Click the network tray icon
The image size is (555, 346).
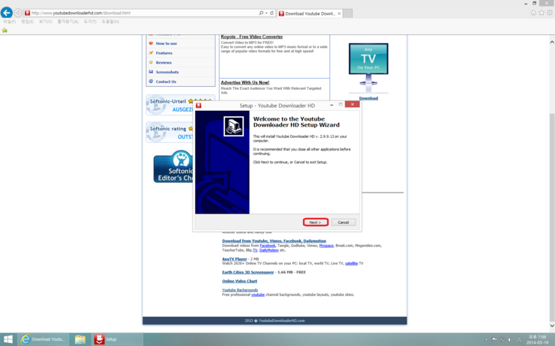click(x=502, y=340)
